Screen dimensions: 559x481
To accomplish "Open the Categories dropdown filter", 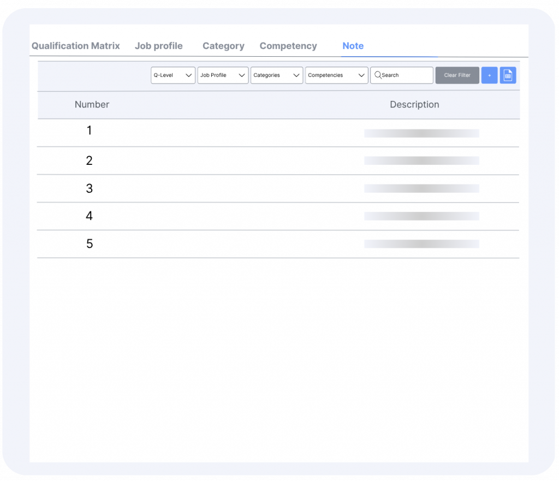I will click(x=276, y=75).
